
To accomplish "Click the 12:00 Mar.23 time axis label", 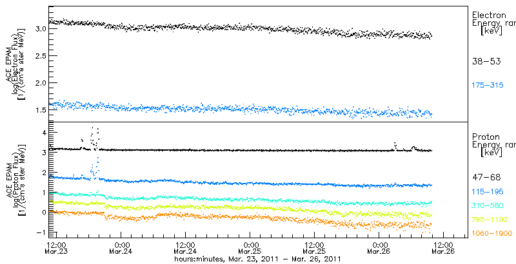I will [57, 248].
